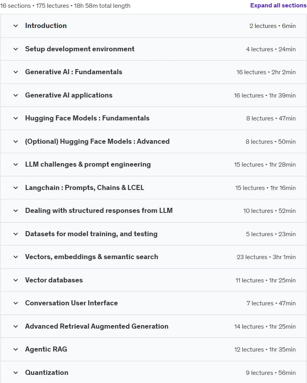Select Dealing with structured responses from LLM
The width and height of the screenshot is (307, 383).
tap(99, 211)
